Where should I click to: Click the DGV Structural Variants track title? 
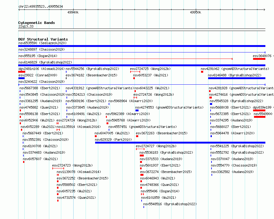point(43,39)
